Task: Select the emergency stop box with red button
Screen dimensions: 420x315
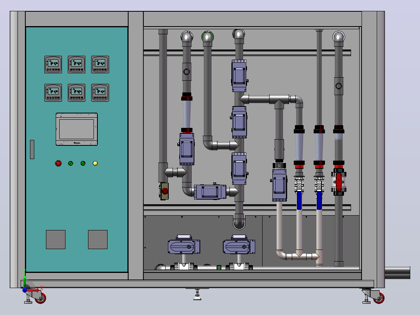Action: pyautogui.click(x=164, y=191)
